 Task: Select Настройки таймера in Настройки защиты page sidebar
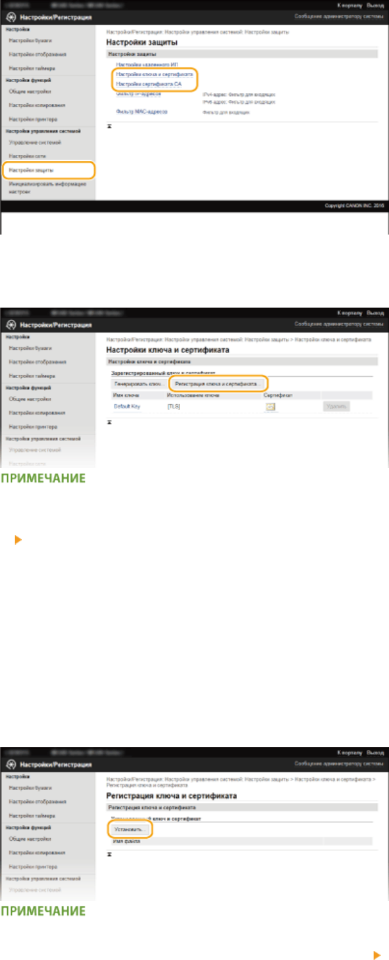[x=32, y=68]
